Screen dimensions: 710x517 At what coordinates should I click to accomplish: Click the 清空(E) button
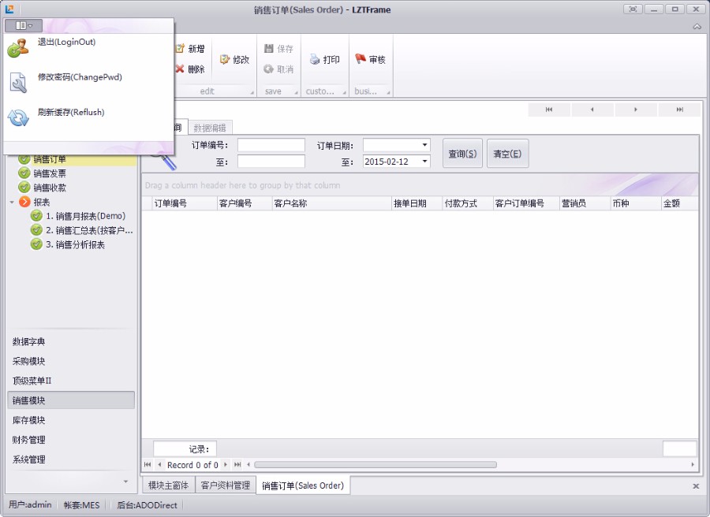[x=507, y=154]
